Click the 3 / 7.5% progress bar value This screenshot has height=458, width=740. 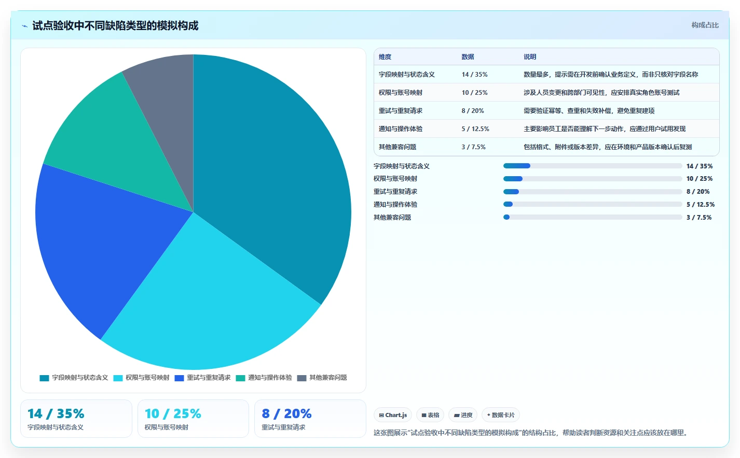pyautogui.click(x=699, y=218)
